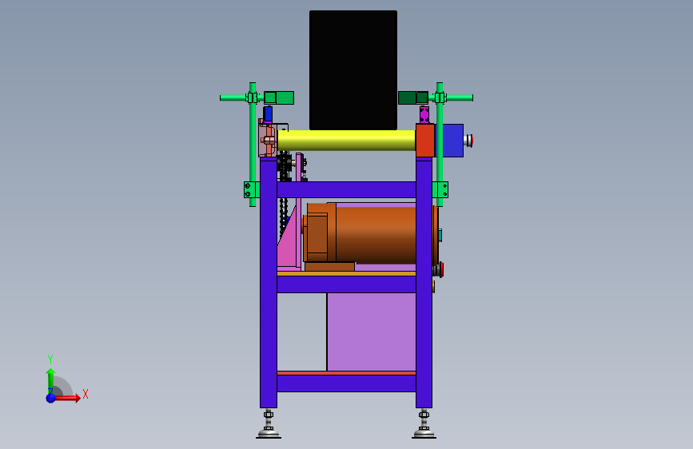Pick the red-orange bearing block beside the roller
Screen dimensions: 693x449
coord(425,141)
